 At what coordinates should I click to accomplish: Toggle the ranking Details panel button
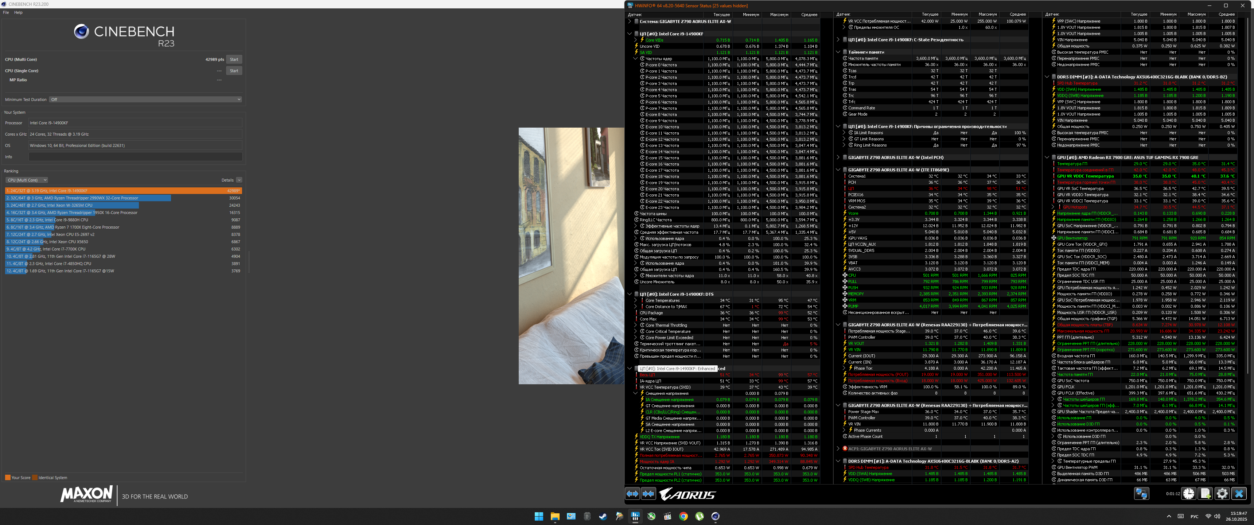pyautogui.click(x=238, y=180)
